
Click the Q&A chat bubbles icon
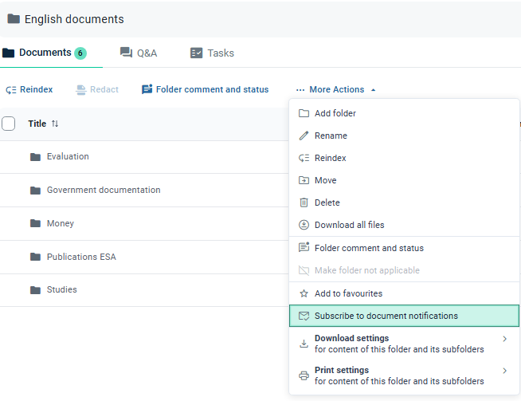click(126, 53)
